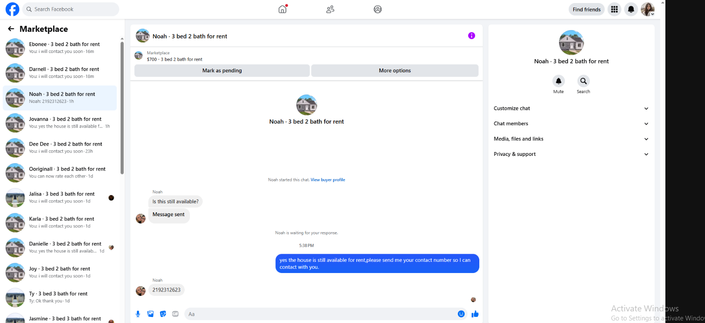Image resolution: width=705 pixels, height=323 pixels.
Task: Send a thumbs-up like
Action: tap(475, 314)
